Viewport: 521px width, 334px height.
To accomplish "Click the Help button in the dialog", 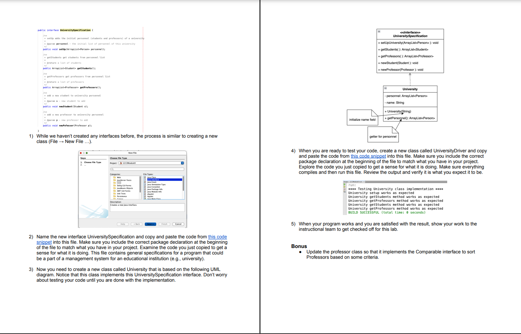I will click(123, 224).
